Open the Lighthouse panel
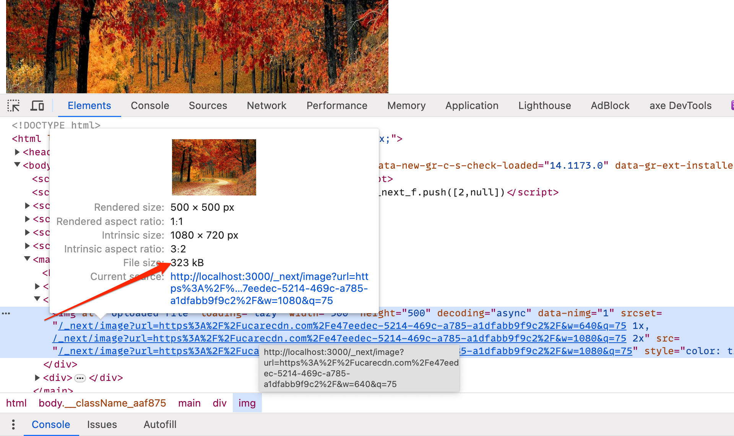Image resolution: width=734 pixels, height=436 pixels. coord(544,105)
